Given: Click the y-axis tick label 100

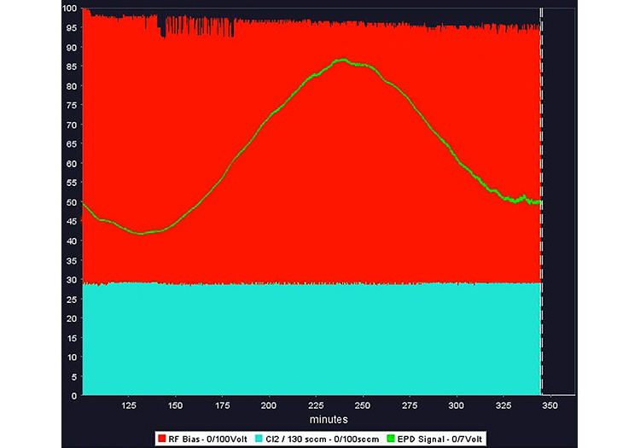Looking at the screenshot, I should (x=69, y=9).
